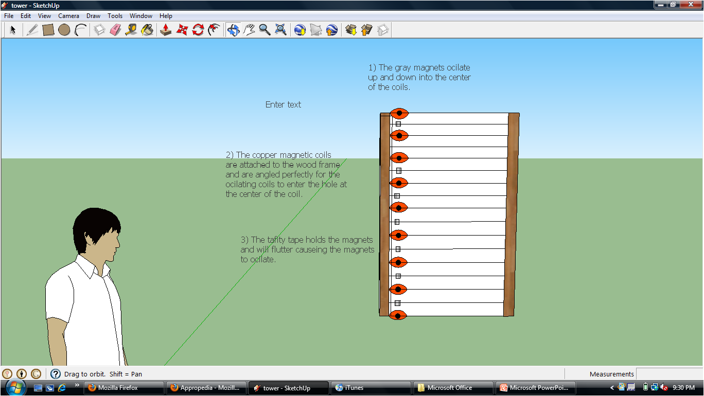Image resolution: width=704 pixels, height=396 pixels.
Task: Select the 'Enter text' label in the viewport
Action: click(283, 104)
